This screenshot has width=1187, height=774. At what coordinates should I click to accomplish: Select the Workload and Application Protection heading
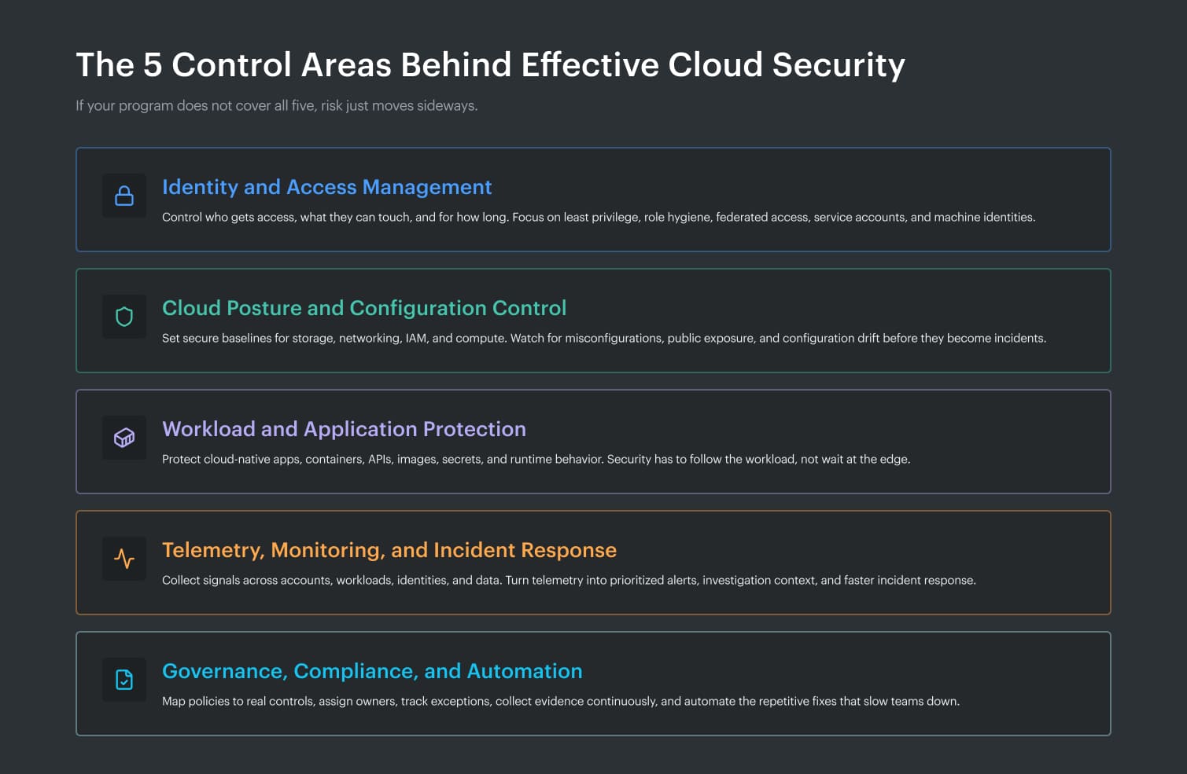pyautogui.click(x=344, y=429)
